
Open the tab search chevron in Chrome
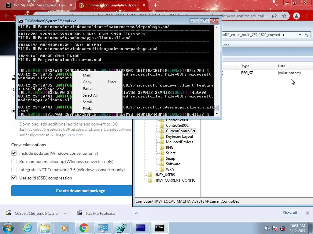276,5
